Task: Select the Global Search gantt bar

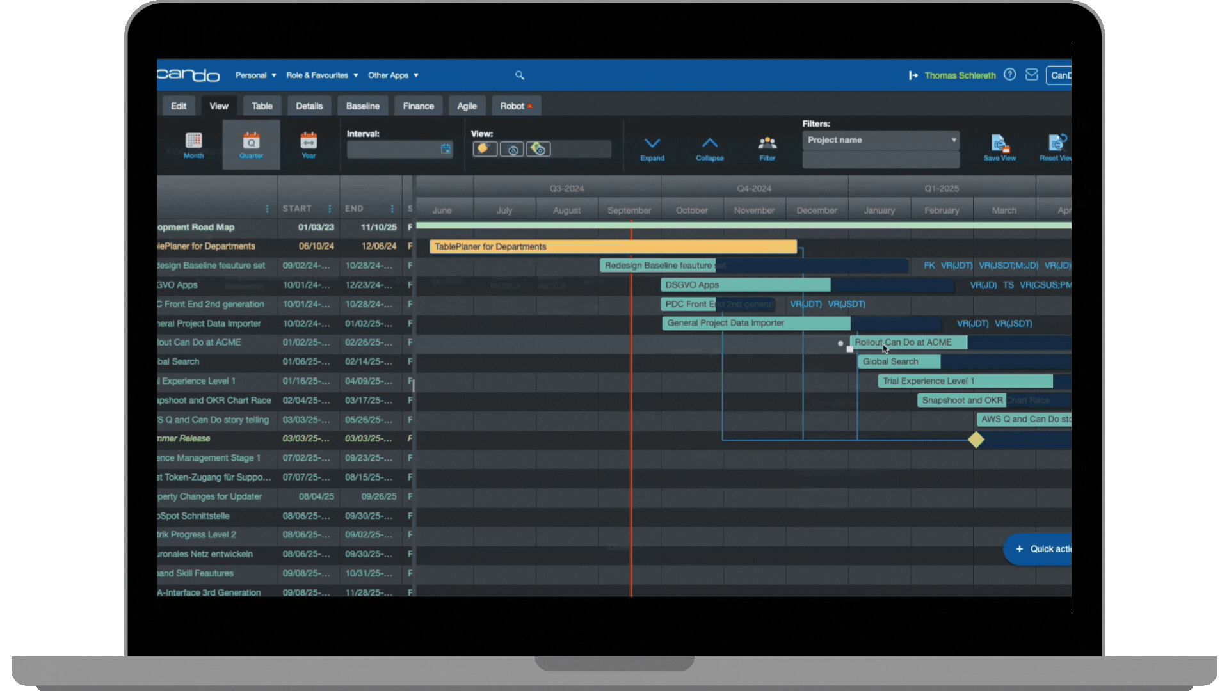Action: [899, 361]
